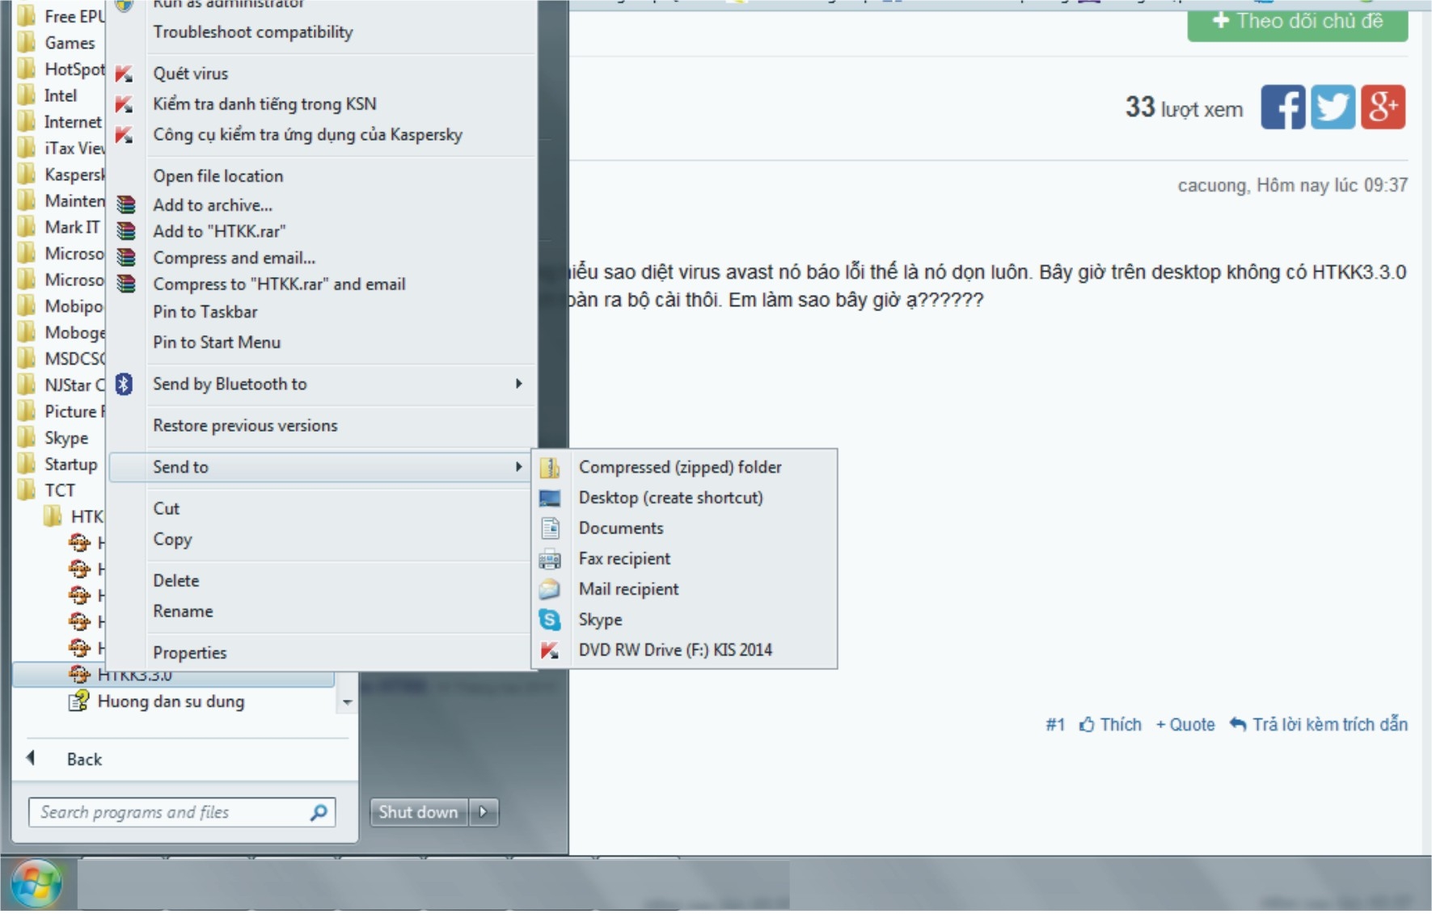Click the Search programs and files box

click(x=171, y=812)
